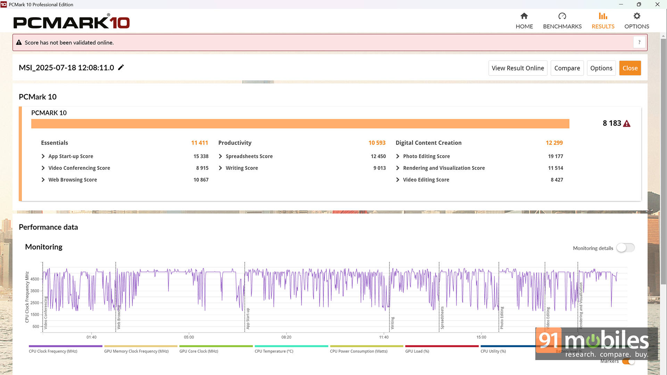This screenshot has width=667, height=375.
Task: Switch to the BENCHMARKS tab label
Action: [562, 26]
